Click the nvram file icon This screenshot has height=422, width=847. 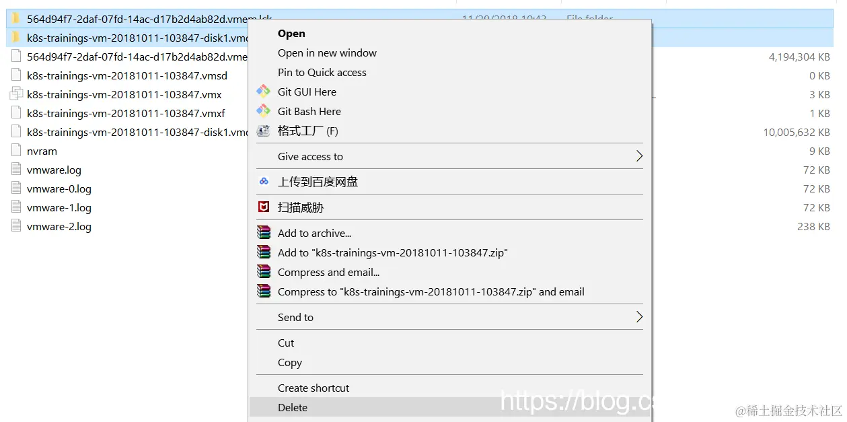coord(16,151)
